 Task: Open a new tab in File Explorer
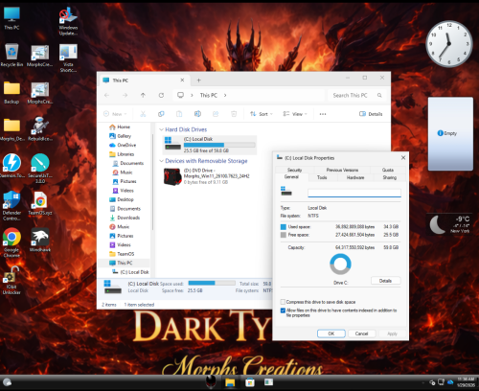click(x=198, y=80)
